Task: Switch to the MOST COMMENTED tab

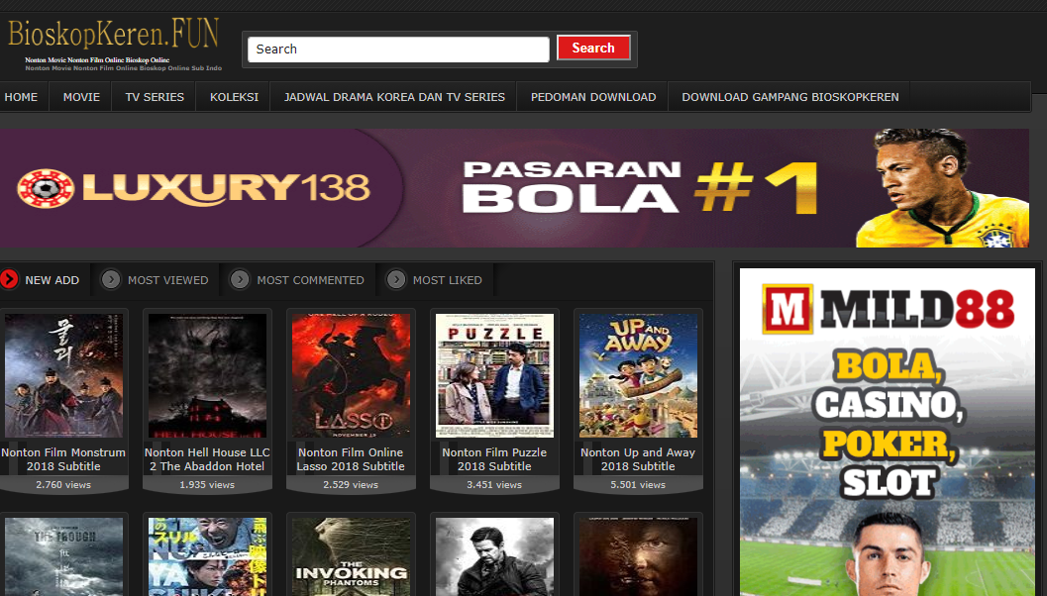Action: point(310,280)
